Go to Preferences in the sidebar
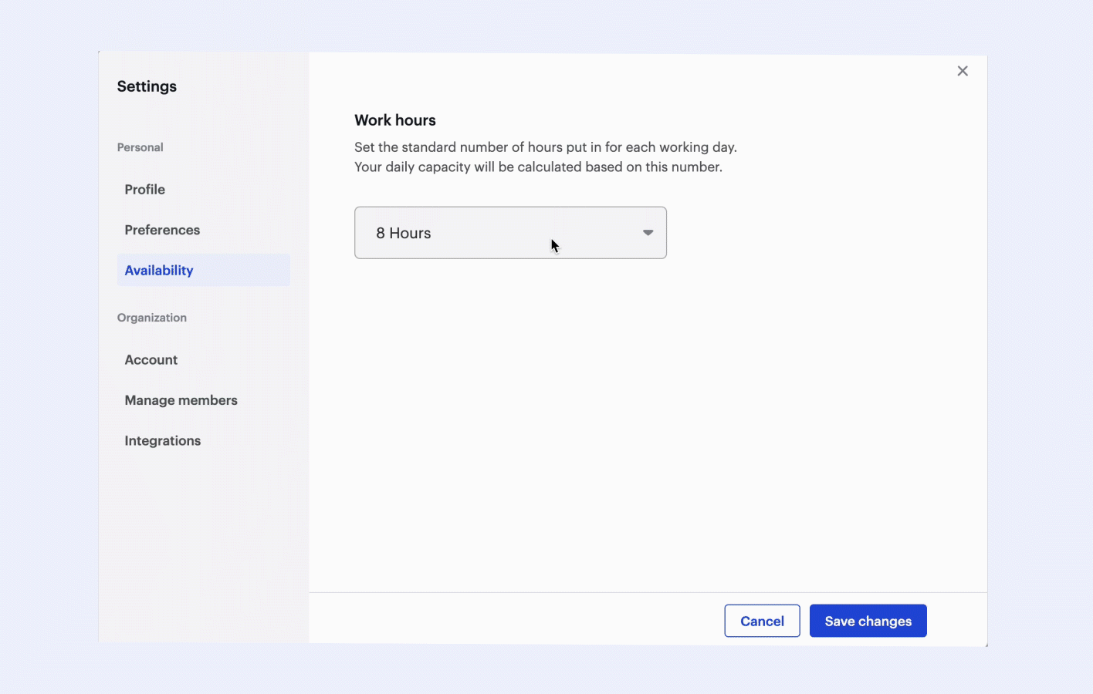The height and width of the screenshot is (694, 1093). click(162, 230)
